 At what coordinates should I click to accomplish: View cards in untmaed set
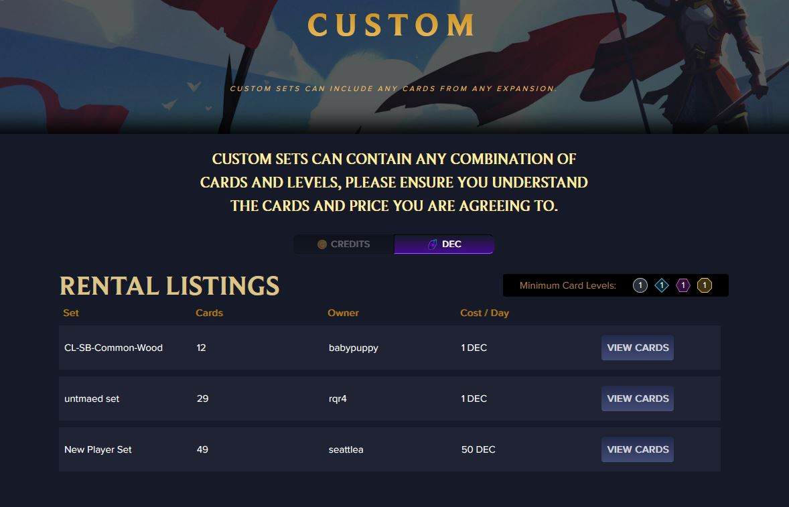638,399
